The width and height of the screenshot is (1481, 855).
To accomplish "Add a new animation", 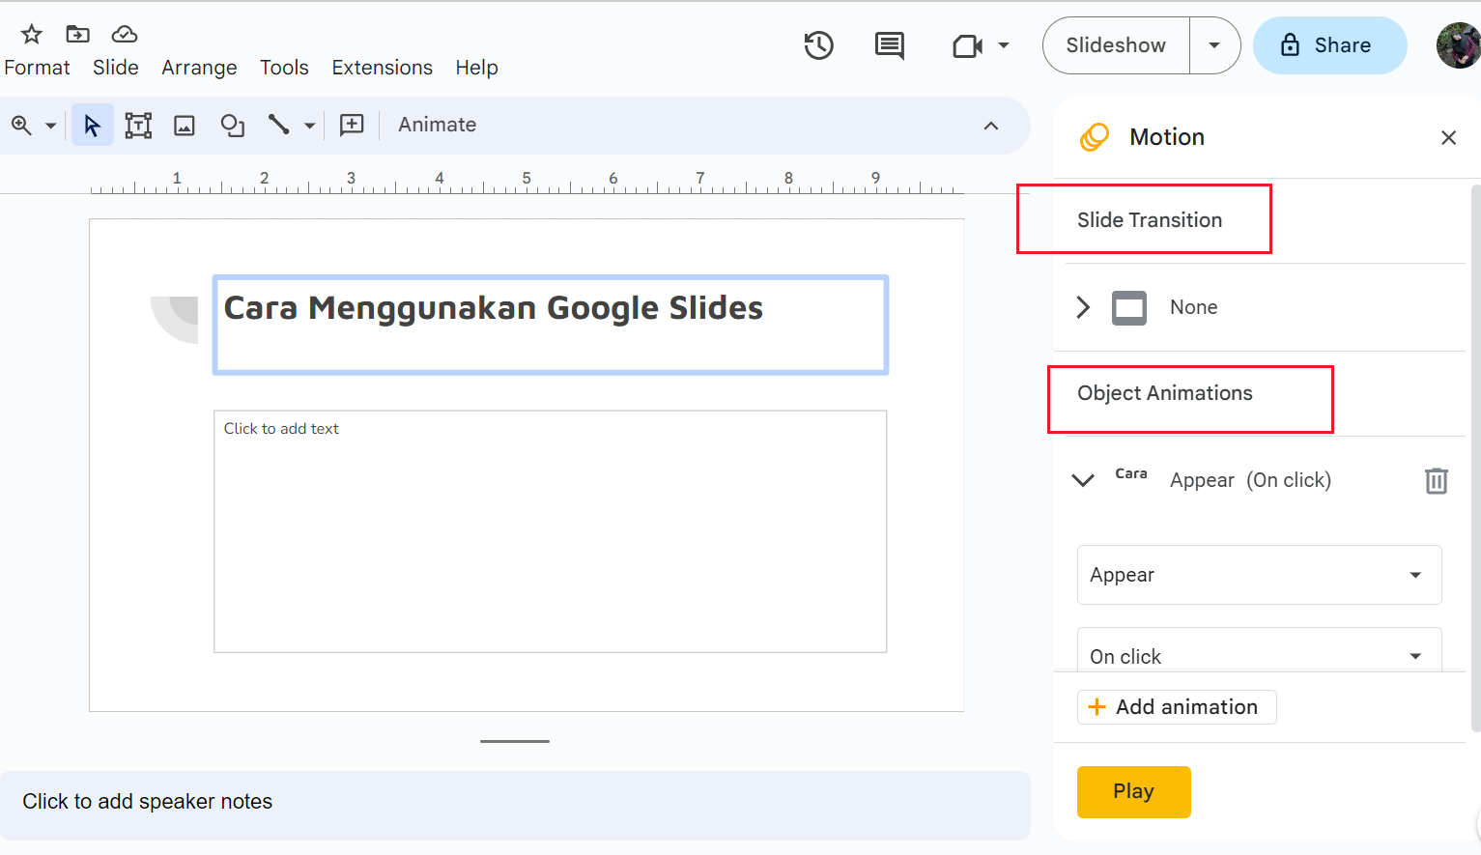I will [x=1177, y=706].
